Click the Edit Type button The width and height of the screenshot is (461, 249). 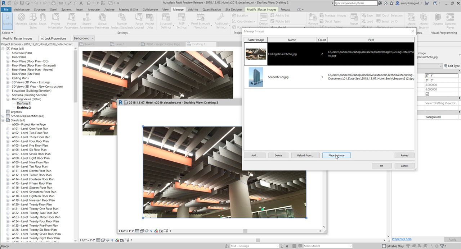[x=452, y=66]
